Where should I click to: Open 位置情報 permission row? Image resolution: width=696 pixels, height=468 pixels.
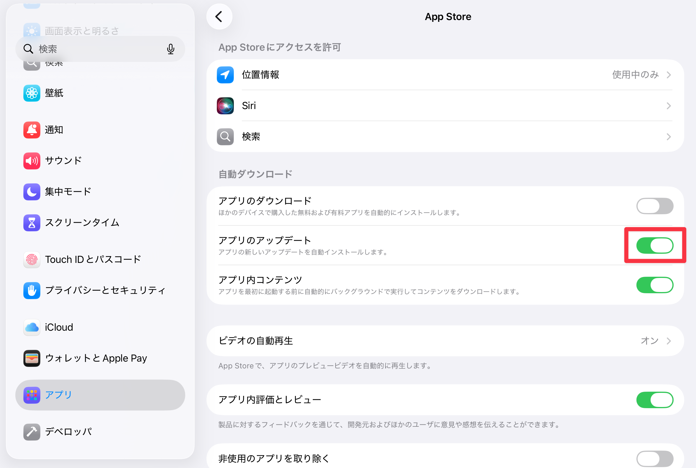pyautogui.click(x=445, y=75)
